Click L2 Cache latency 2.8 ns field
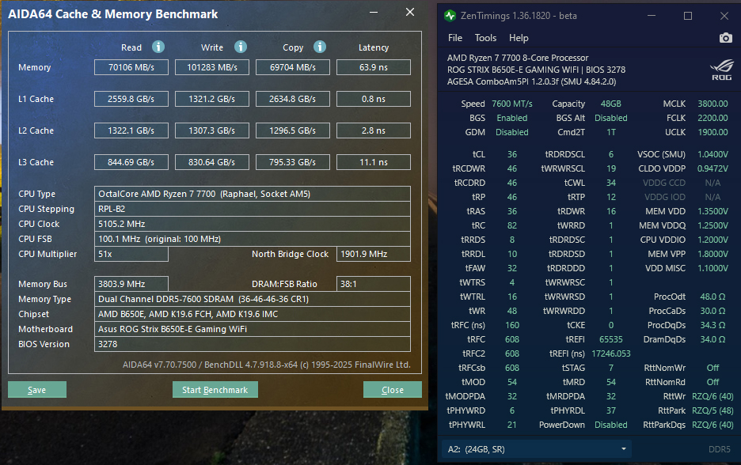741x465 pixels. tap(374, 130)
